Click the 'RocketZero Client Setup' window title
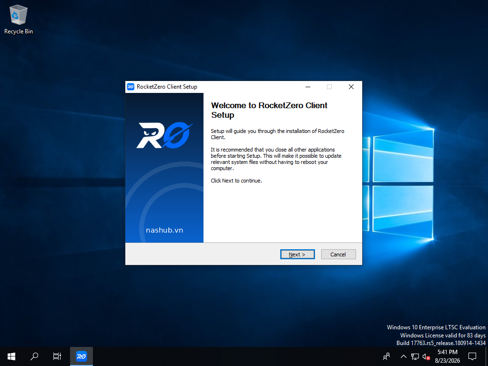The width and height of the screenshot is (488, 366). click(x=167, y=87)
